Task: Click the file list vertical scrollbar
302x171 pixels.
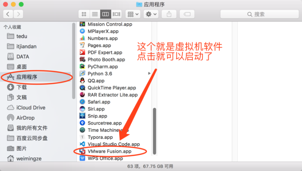Action: pos(155,130)
